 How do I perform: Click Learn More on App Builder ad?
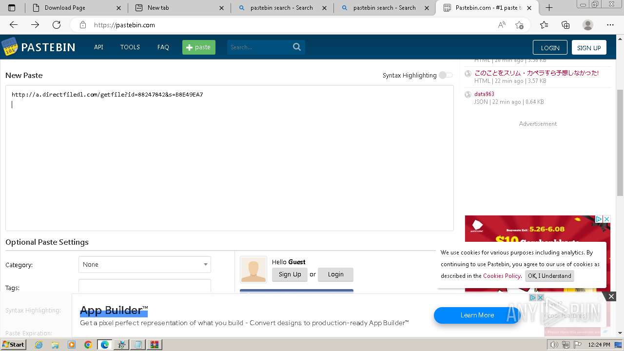tap(477, 315)
